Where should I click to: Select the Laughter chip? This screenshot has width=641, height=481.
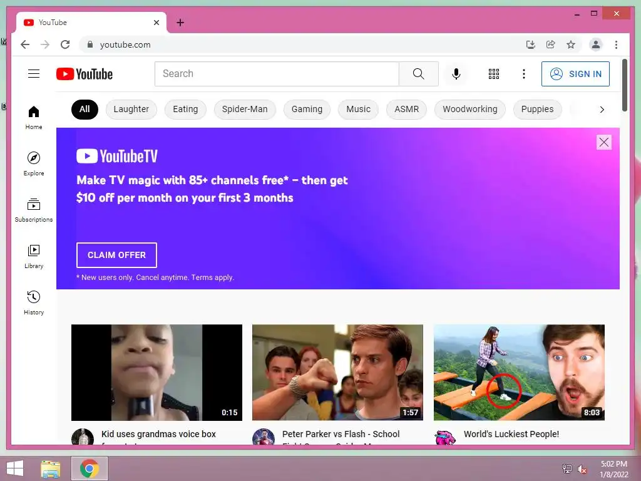pyautogui.click(x=131, y=109)
